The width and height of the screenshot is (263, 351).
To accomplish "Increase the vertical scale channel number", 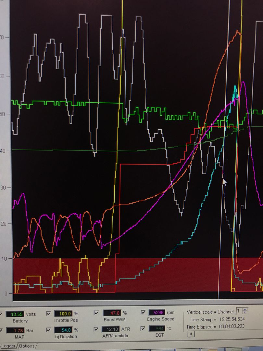I will [x=245, y=310].
